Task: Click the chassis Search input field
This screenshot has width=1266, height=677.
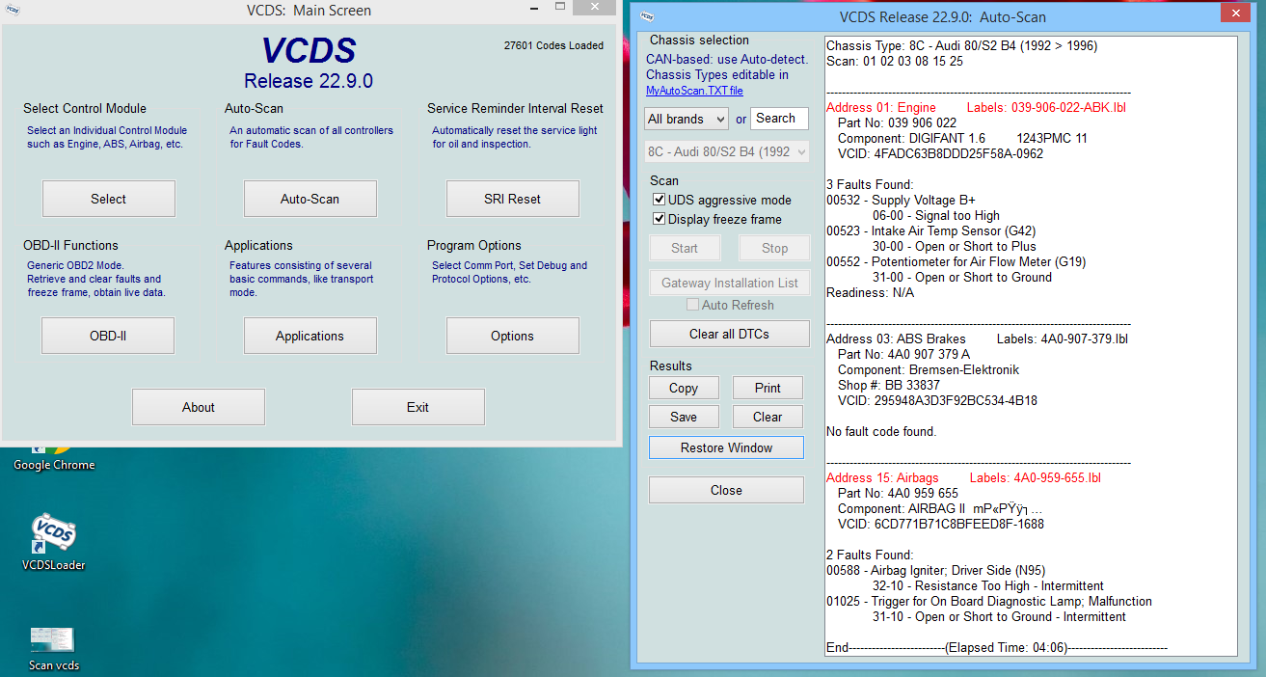Action: (x=779, y=119)
